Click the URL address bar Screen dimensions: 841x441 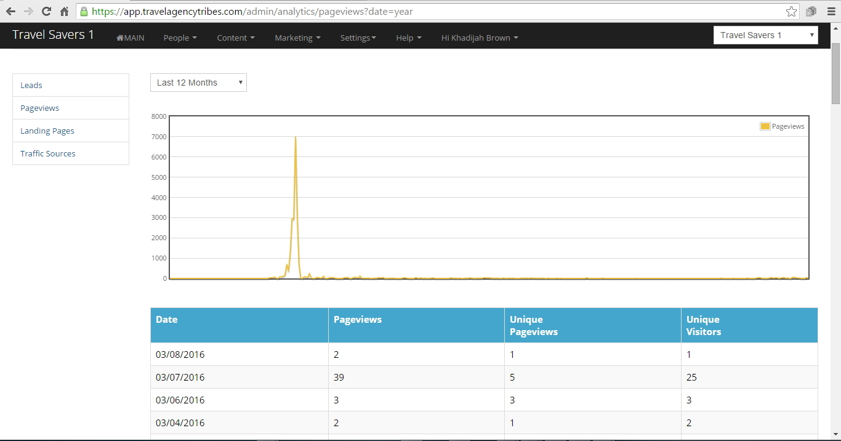coord(431,12)
